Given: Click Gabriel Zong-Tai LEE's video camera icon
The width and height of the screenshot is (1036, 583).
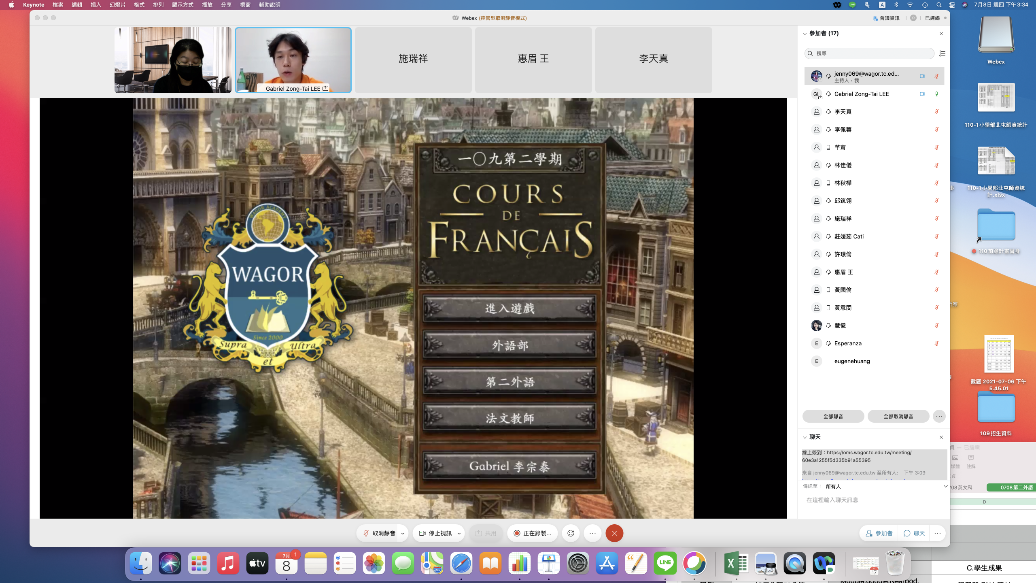Looking at the screenshot, I should click(x=922, y=94).
